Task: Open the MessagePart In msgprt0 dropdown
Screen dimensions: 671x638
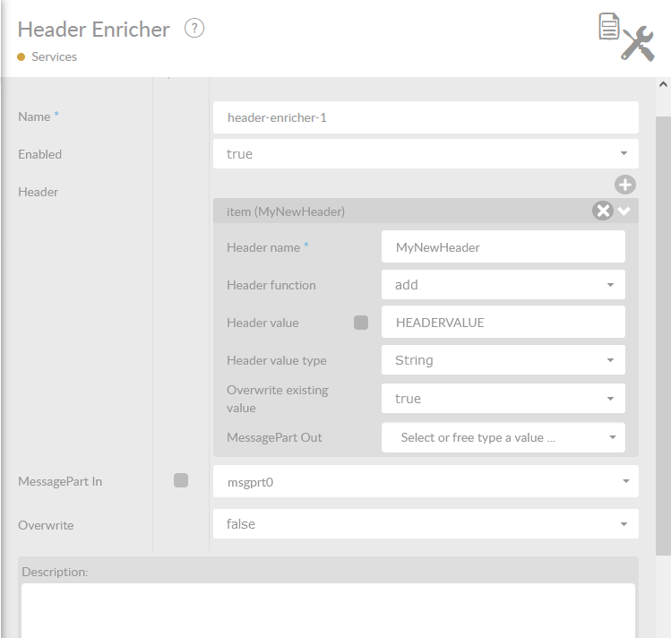Action: coord(426,481)
